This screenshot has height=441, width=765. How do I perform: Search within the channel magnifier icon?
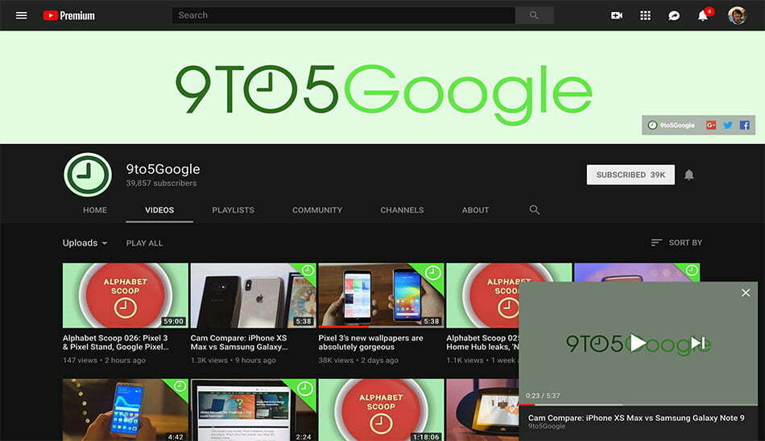534,210
